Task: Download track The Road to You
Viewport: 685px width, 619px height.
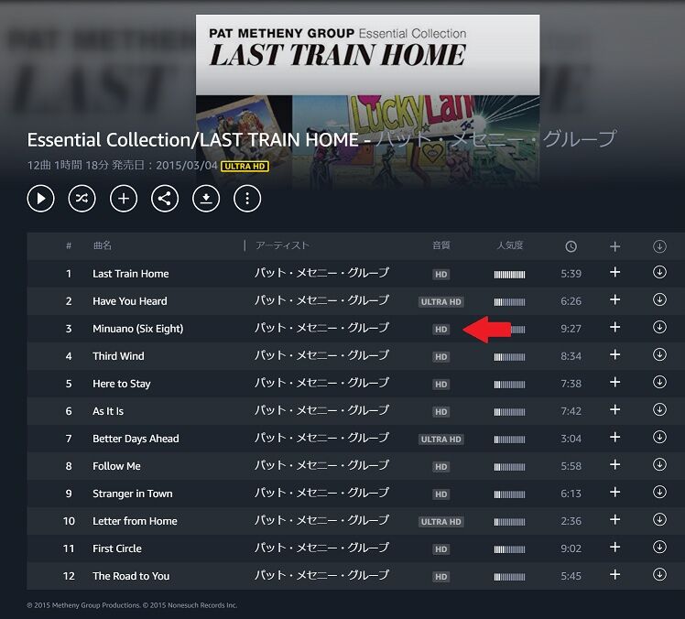Action: pyautogui.click(x=659, y=575)
